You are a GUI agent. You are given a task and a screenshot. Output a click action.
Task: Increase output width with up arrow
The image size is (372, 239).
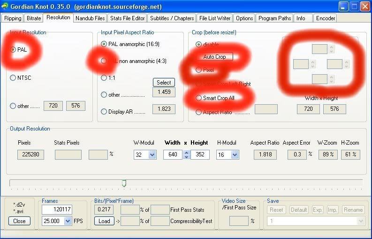pyautogui.click(x=187, y=152)
